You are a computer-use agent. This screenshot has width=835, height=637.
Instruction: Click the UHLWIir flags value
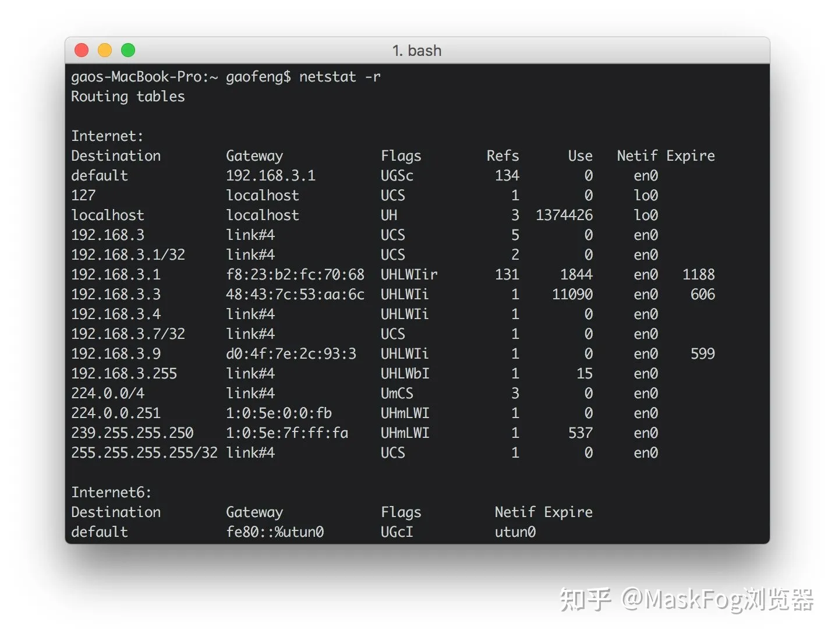pos(409,275)
